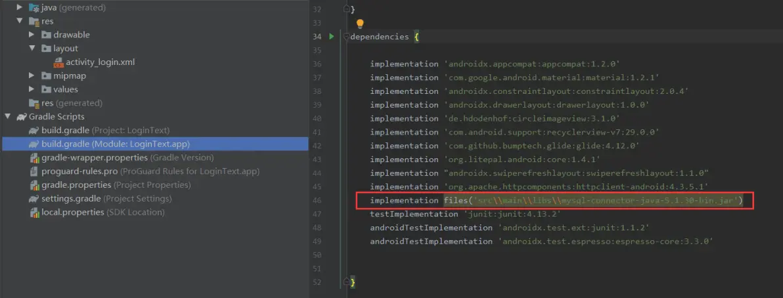Click the fold marker at line 32
Screen dimensions: 783x298
[x=346, y=9]
